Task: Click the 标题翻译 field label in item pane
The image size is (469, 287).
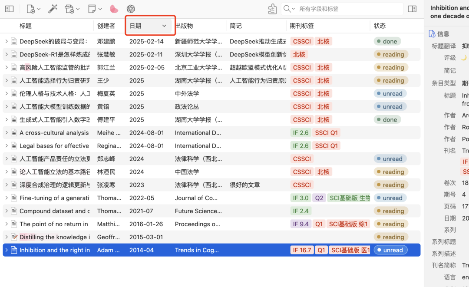Action: [x=443, y=46]
